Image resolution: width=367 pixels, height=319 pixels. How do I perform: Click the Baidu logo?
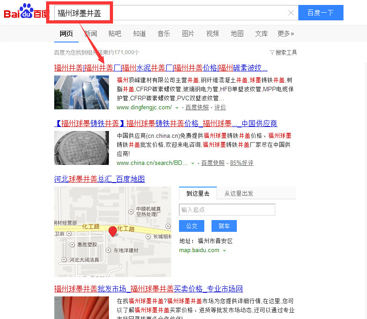tap(26, 12)
